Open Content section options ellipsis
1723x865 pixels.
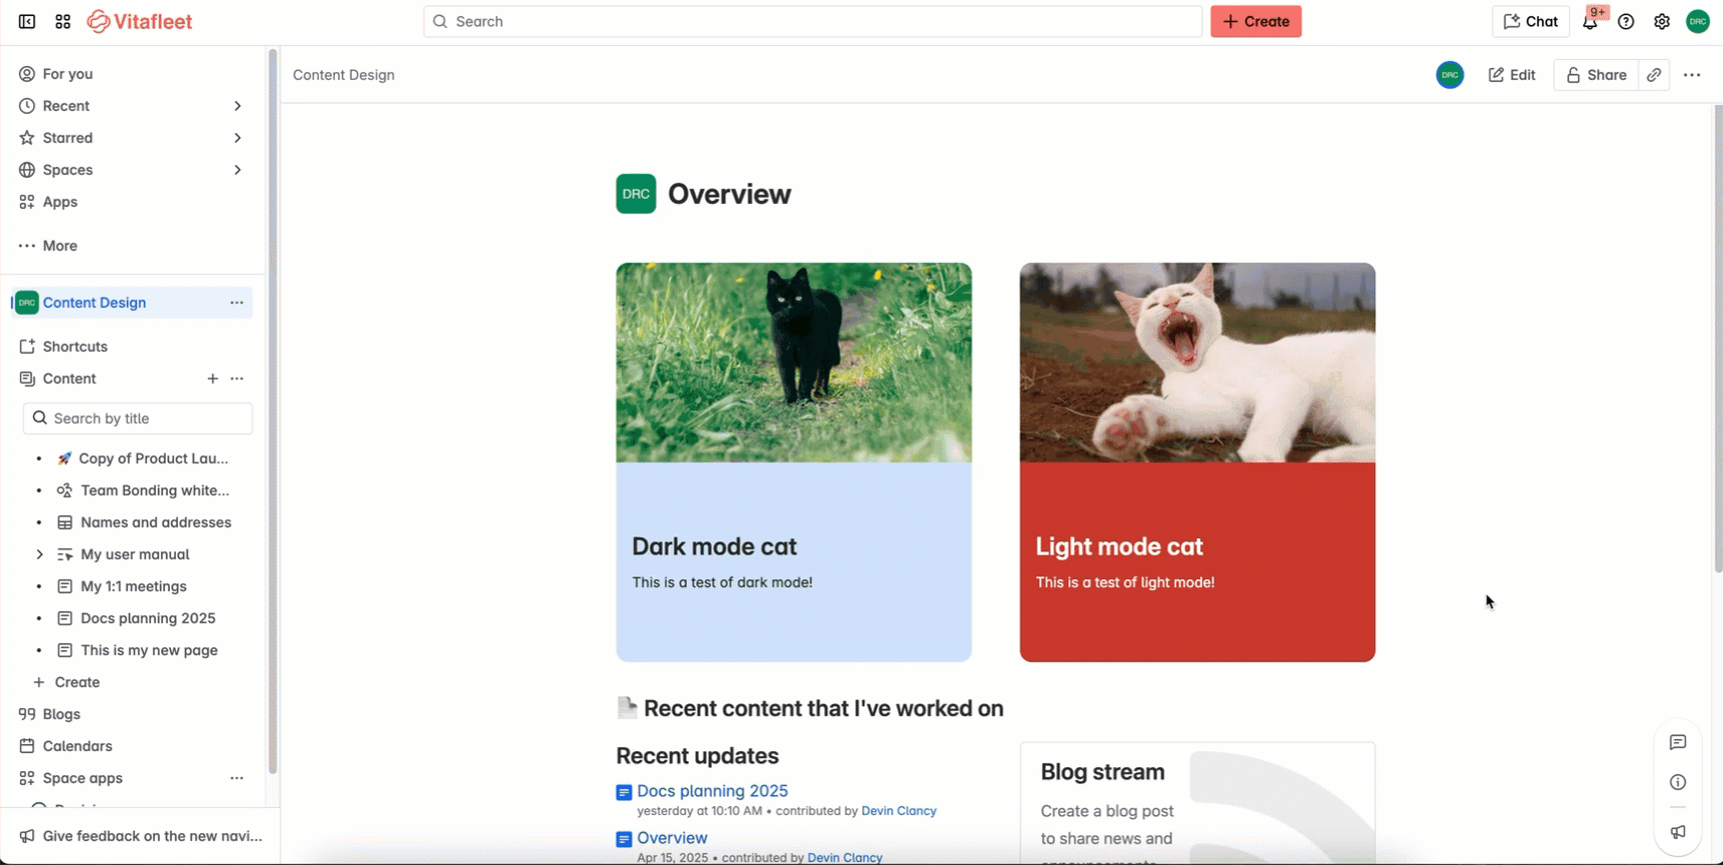tap(237, 379)
